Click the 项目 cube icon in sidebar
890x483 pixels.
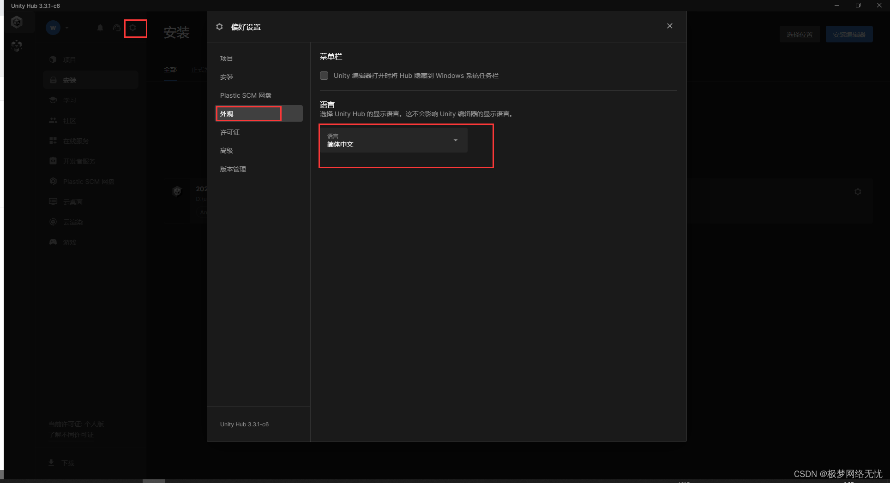click(53, 59)
